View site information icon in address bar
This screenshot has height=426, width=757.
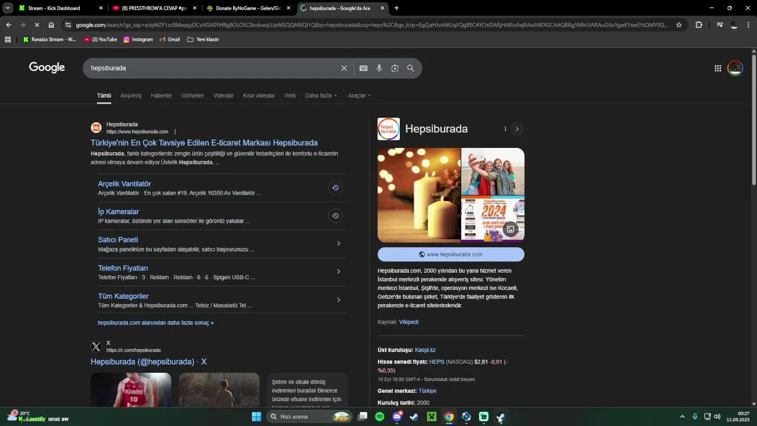click(69, 25)
